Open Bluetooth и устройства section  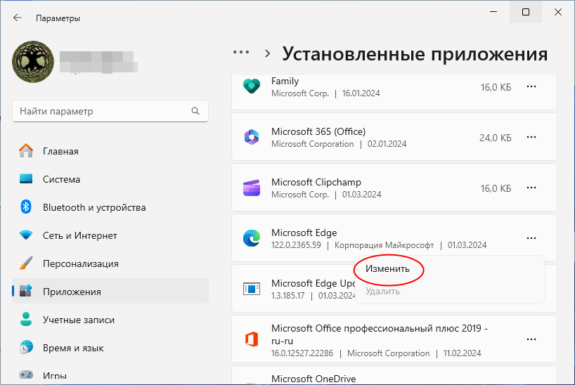(110, 207)
